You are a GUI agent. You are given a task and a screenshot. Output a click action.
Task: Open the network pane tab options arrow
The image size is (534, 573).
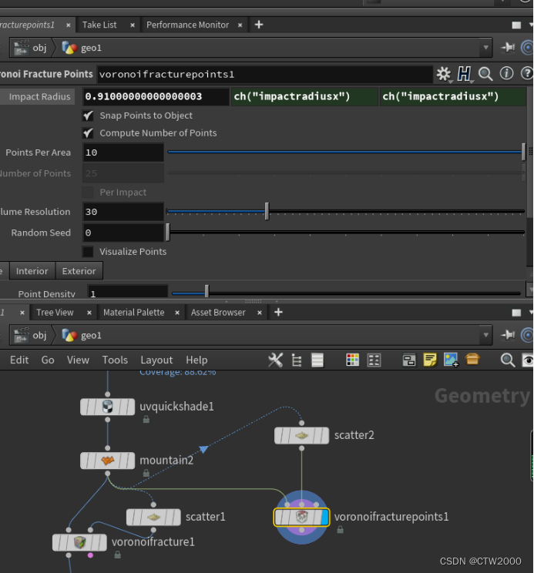(x=531, y=312)
